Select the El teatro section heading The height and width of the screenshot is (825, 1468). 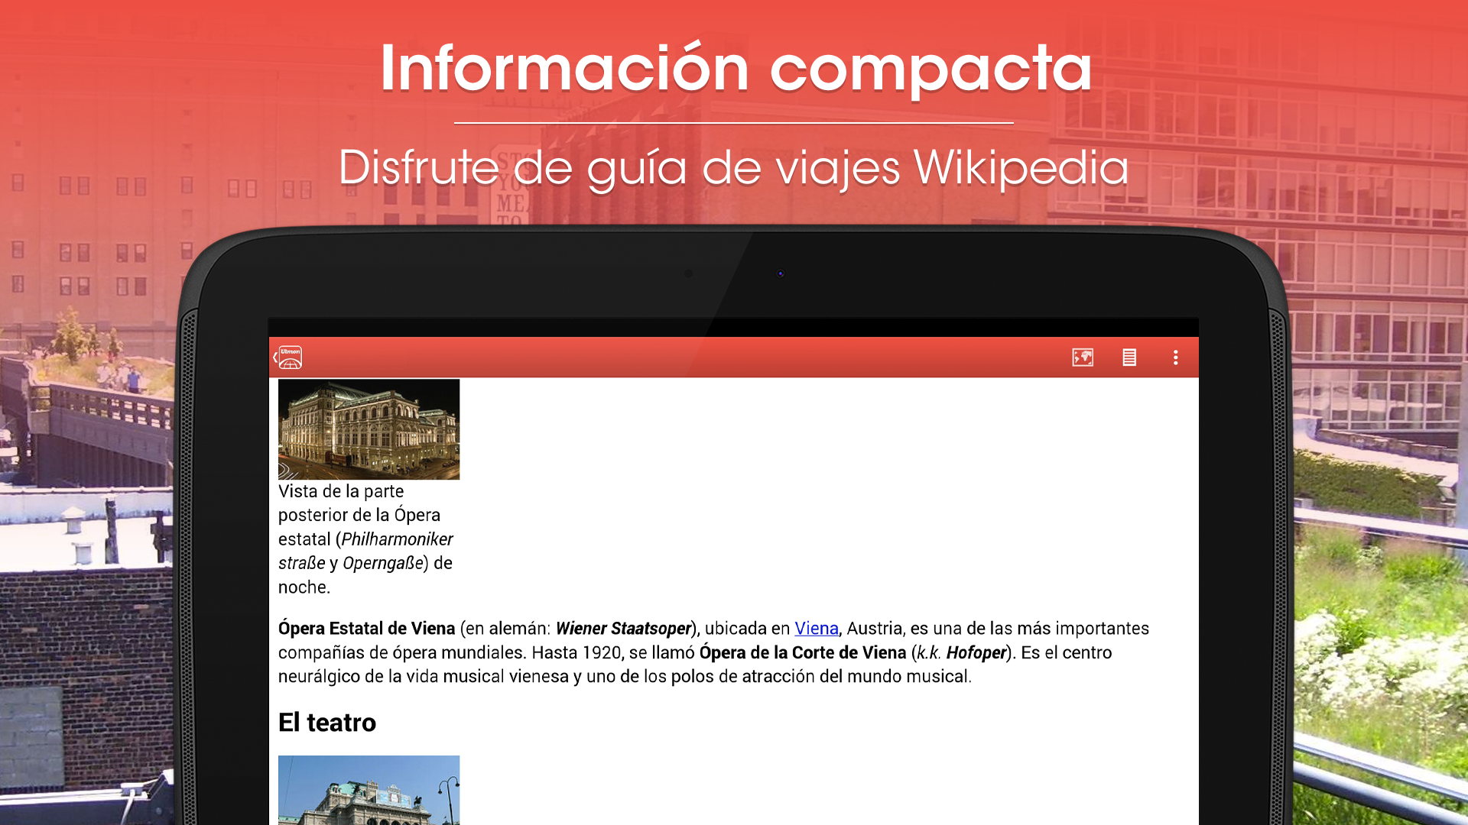(327, 723)
